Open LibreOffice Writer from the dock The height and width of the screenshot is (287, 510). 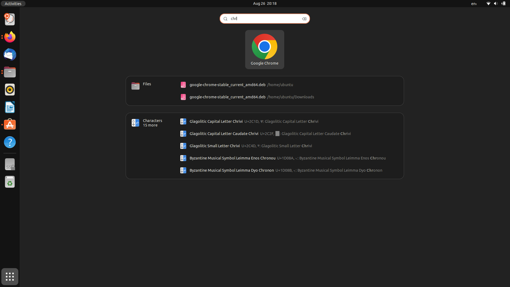10,107
